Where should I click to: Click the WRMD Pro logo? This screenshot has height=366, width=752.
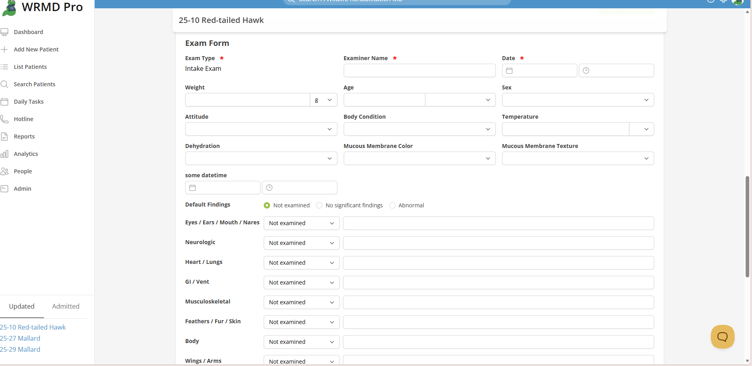click(43, 8)
